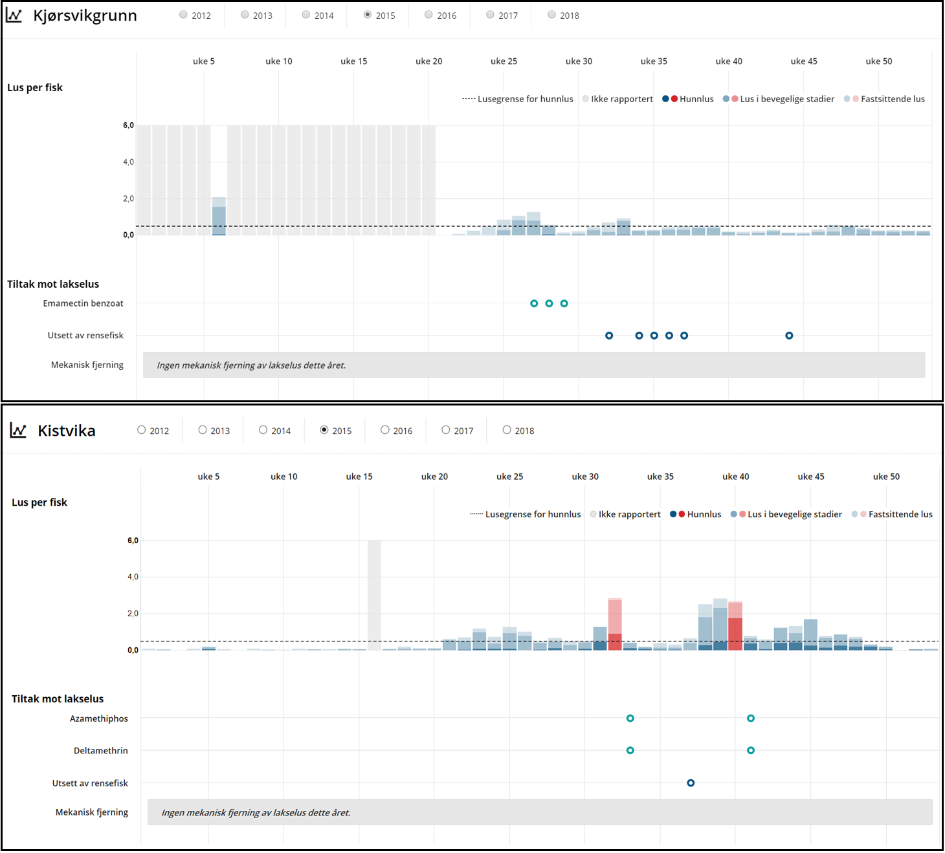Click the Kistvika Utsett av rensefisk marker
945x853 pixels.
click(x=691, y=783)
